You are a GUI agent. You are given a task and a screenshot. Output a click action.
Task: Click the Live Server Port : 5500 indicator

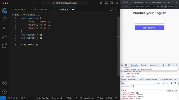(104, 98)
